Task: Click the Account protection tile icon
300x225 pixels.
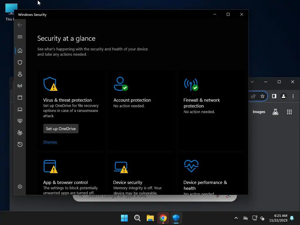Action: (x=121, y=84)
